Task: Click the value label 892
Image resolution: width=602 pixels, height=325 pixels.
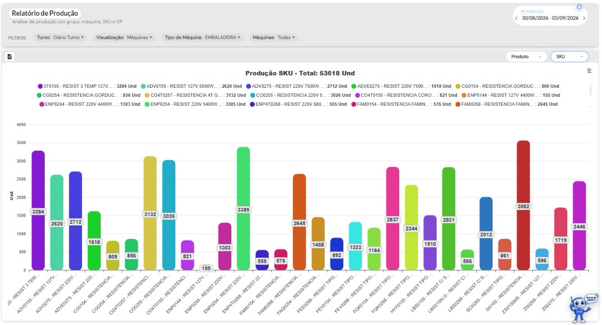Action: click(x=337, y=255)
